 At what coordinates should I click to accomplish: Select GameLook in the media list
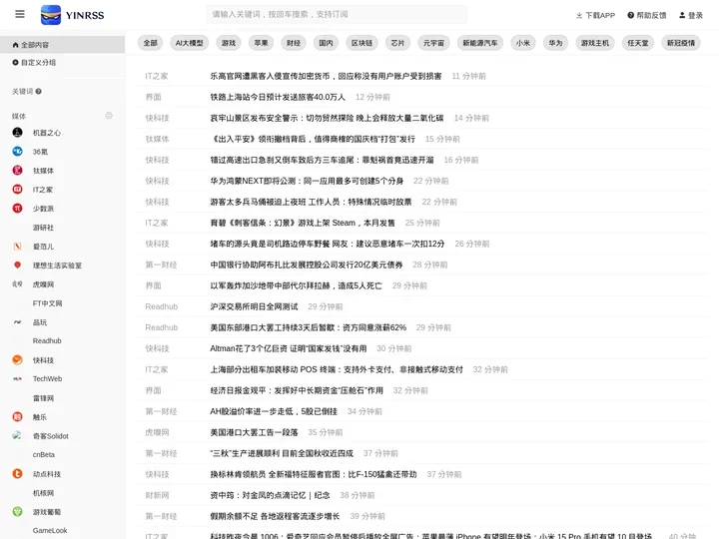point(50,530)
